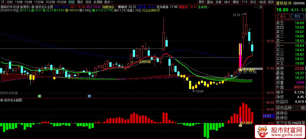Click the 买入 buy button
The width and height of the screenshot is (306, 139).
click(x=283, y=16)
